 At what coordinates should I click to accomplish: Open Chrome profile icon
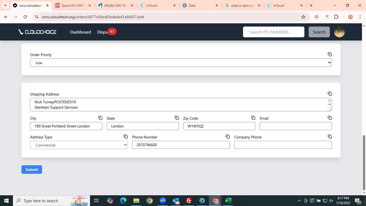tap(350, 17)
